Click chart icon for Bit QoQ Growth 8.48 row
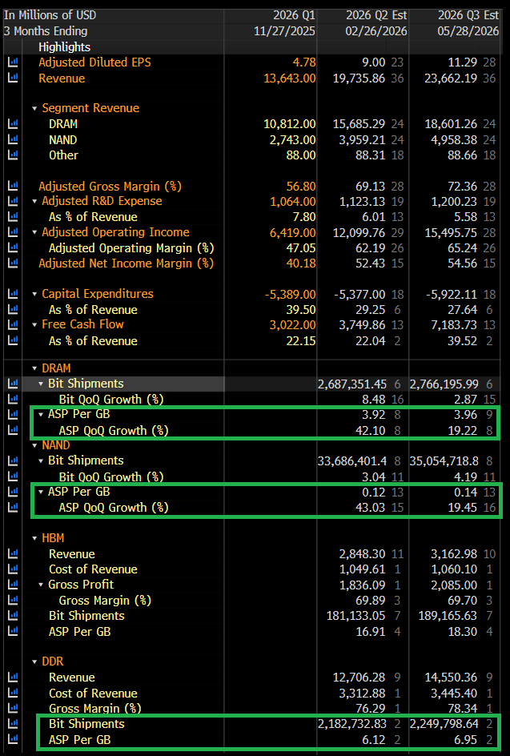 [x=13, y=399]
